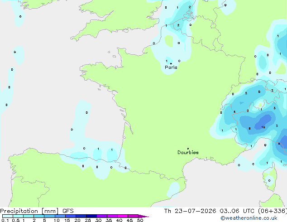Click the Dourbies location dot marker
The image size is (287, 222).
pyautogui.click(x=188, y=149)
